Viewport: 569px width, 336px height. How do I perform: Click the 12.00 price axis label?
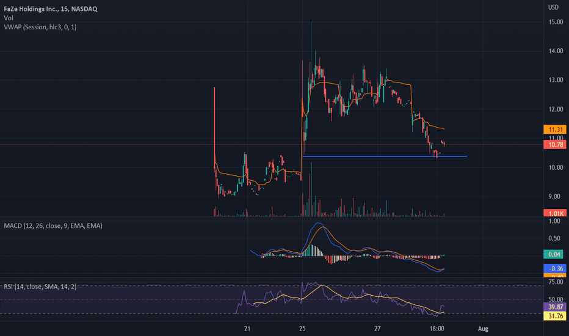click(556, 109)
